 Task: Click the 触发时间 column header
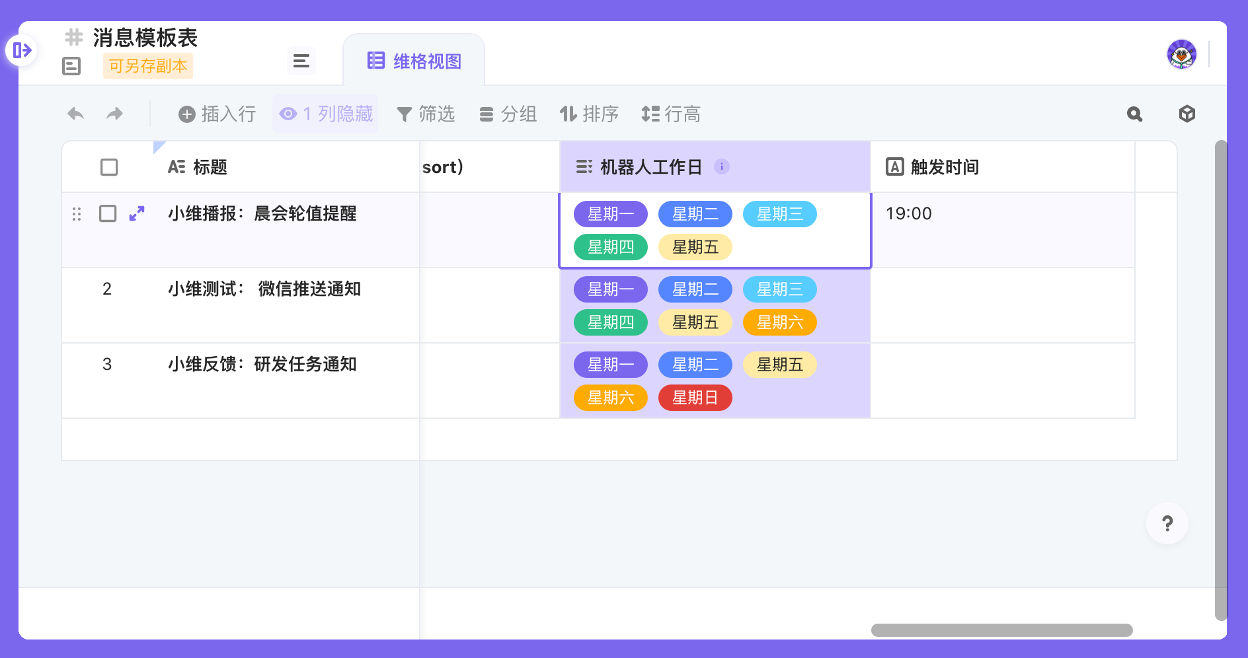[x=1003, y=167]
